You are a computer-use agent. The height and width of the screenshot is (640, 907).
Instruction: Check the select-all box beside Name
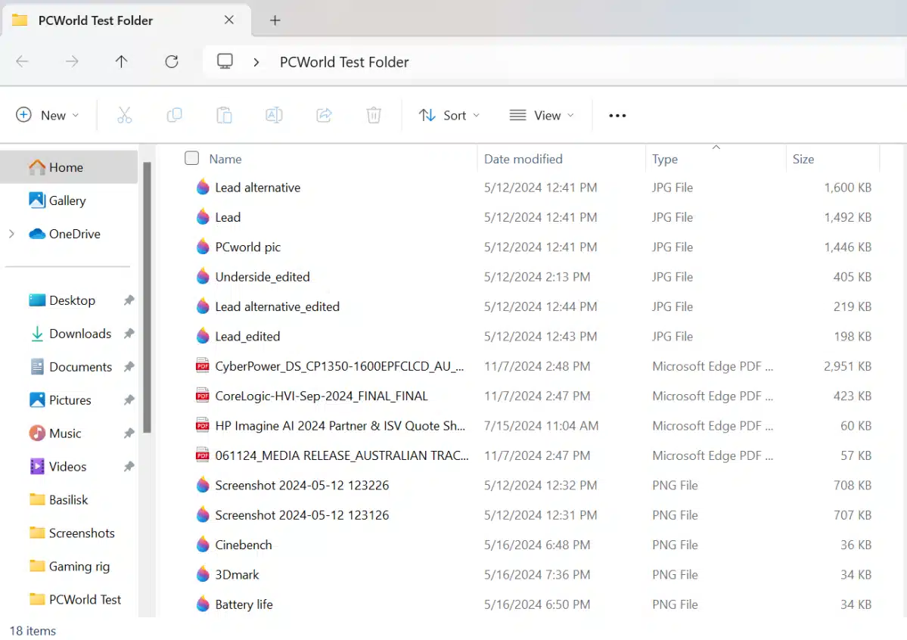191,158
